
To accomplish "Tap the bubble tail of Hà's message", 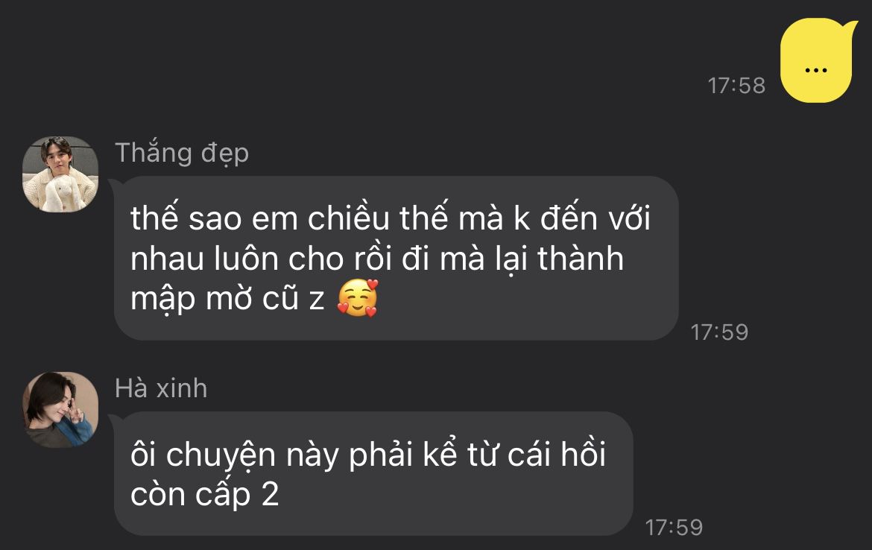I will 113,420.
